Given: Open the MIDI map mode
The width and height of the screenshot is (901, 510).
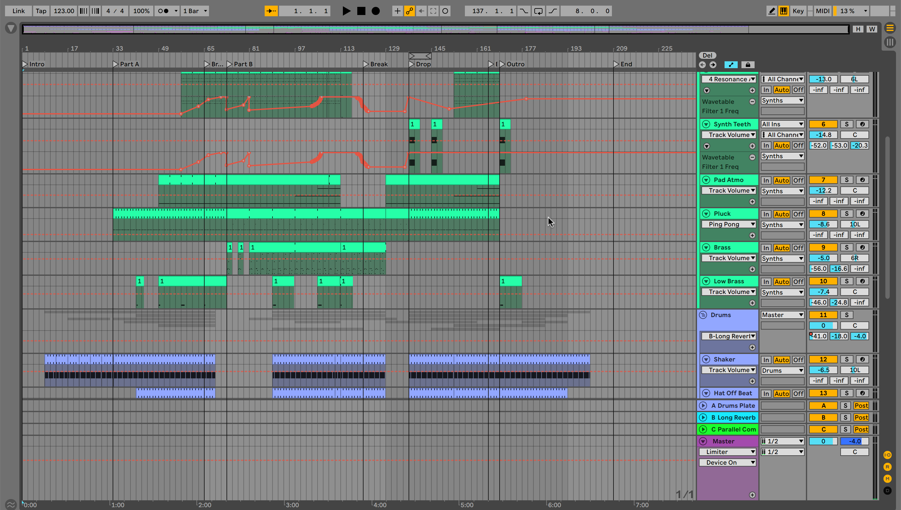Looking at the screenshot, I should click(822, 11).
